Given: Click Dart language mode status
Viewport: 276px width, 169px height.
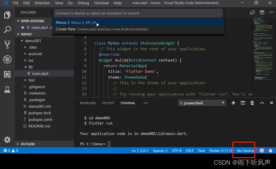Looking at the screenshot, I should pos(202,151).
